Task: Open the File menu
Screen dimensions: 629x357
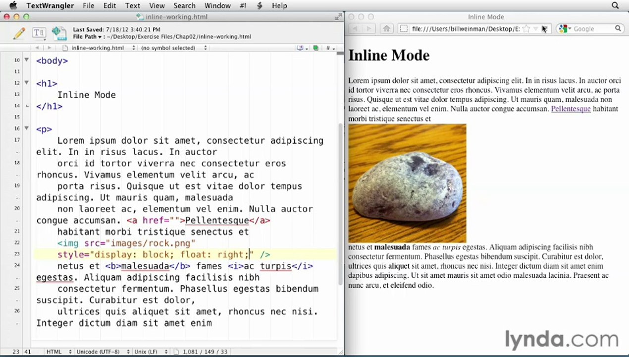Action: tap(89, 5)
